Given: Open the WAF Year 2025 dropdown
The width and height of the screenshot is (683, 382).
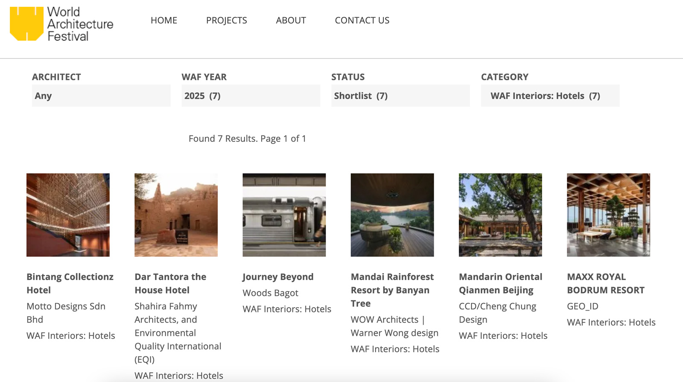Looking at the screenshot, I should (251, 96).
